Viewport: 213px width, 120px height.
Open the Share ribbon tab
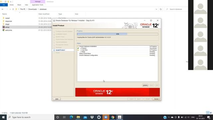tap(19, 5)
